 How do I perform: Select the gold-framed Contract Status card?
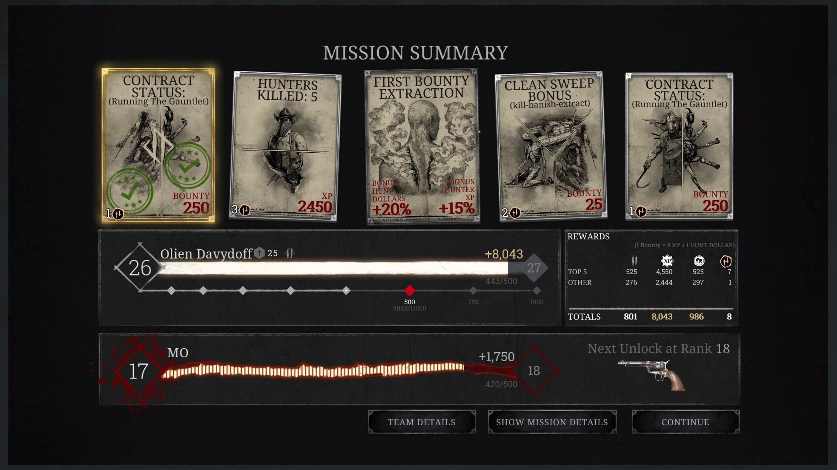pos(158,146)
